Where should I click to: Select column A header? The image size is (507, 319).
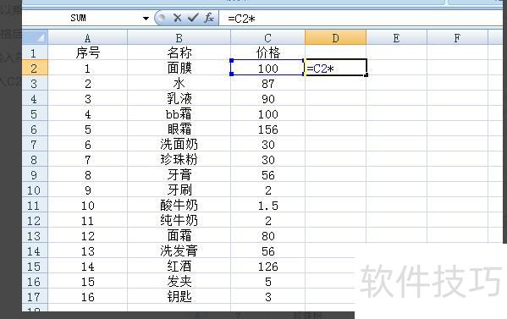[88, 38]
